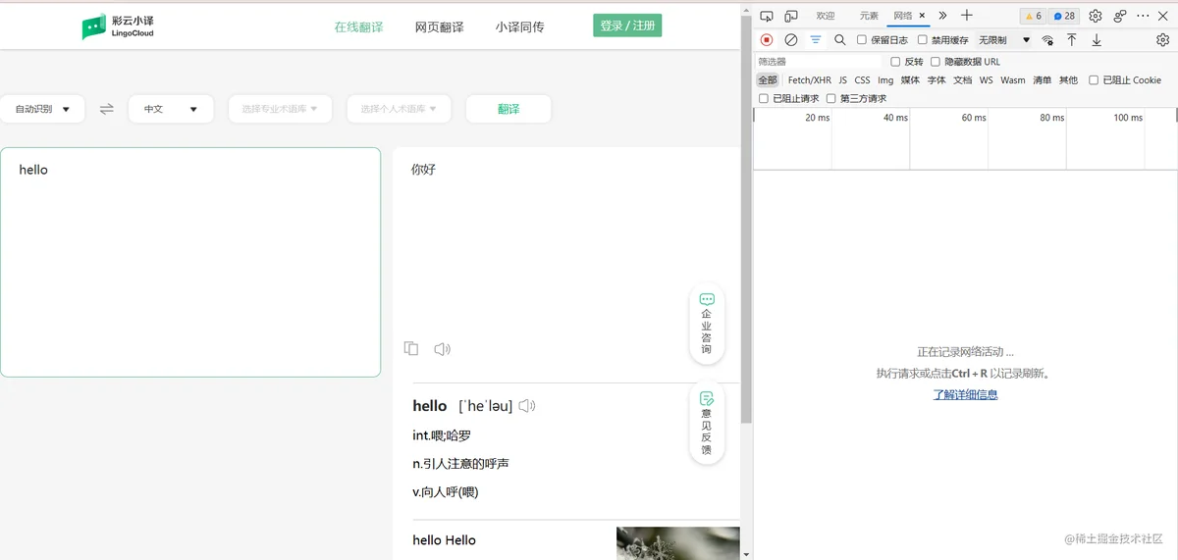
Task: Filter requests by 全部
Action: coord(767,80)
